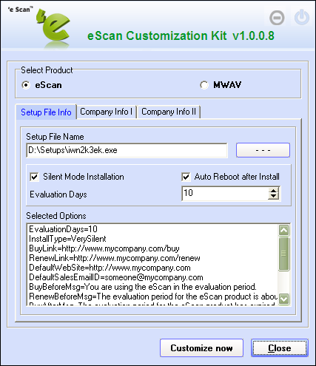Switch to Company Info II tab
Viewport: 316px width, 366px height.
coord(169,112)
